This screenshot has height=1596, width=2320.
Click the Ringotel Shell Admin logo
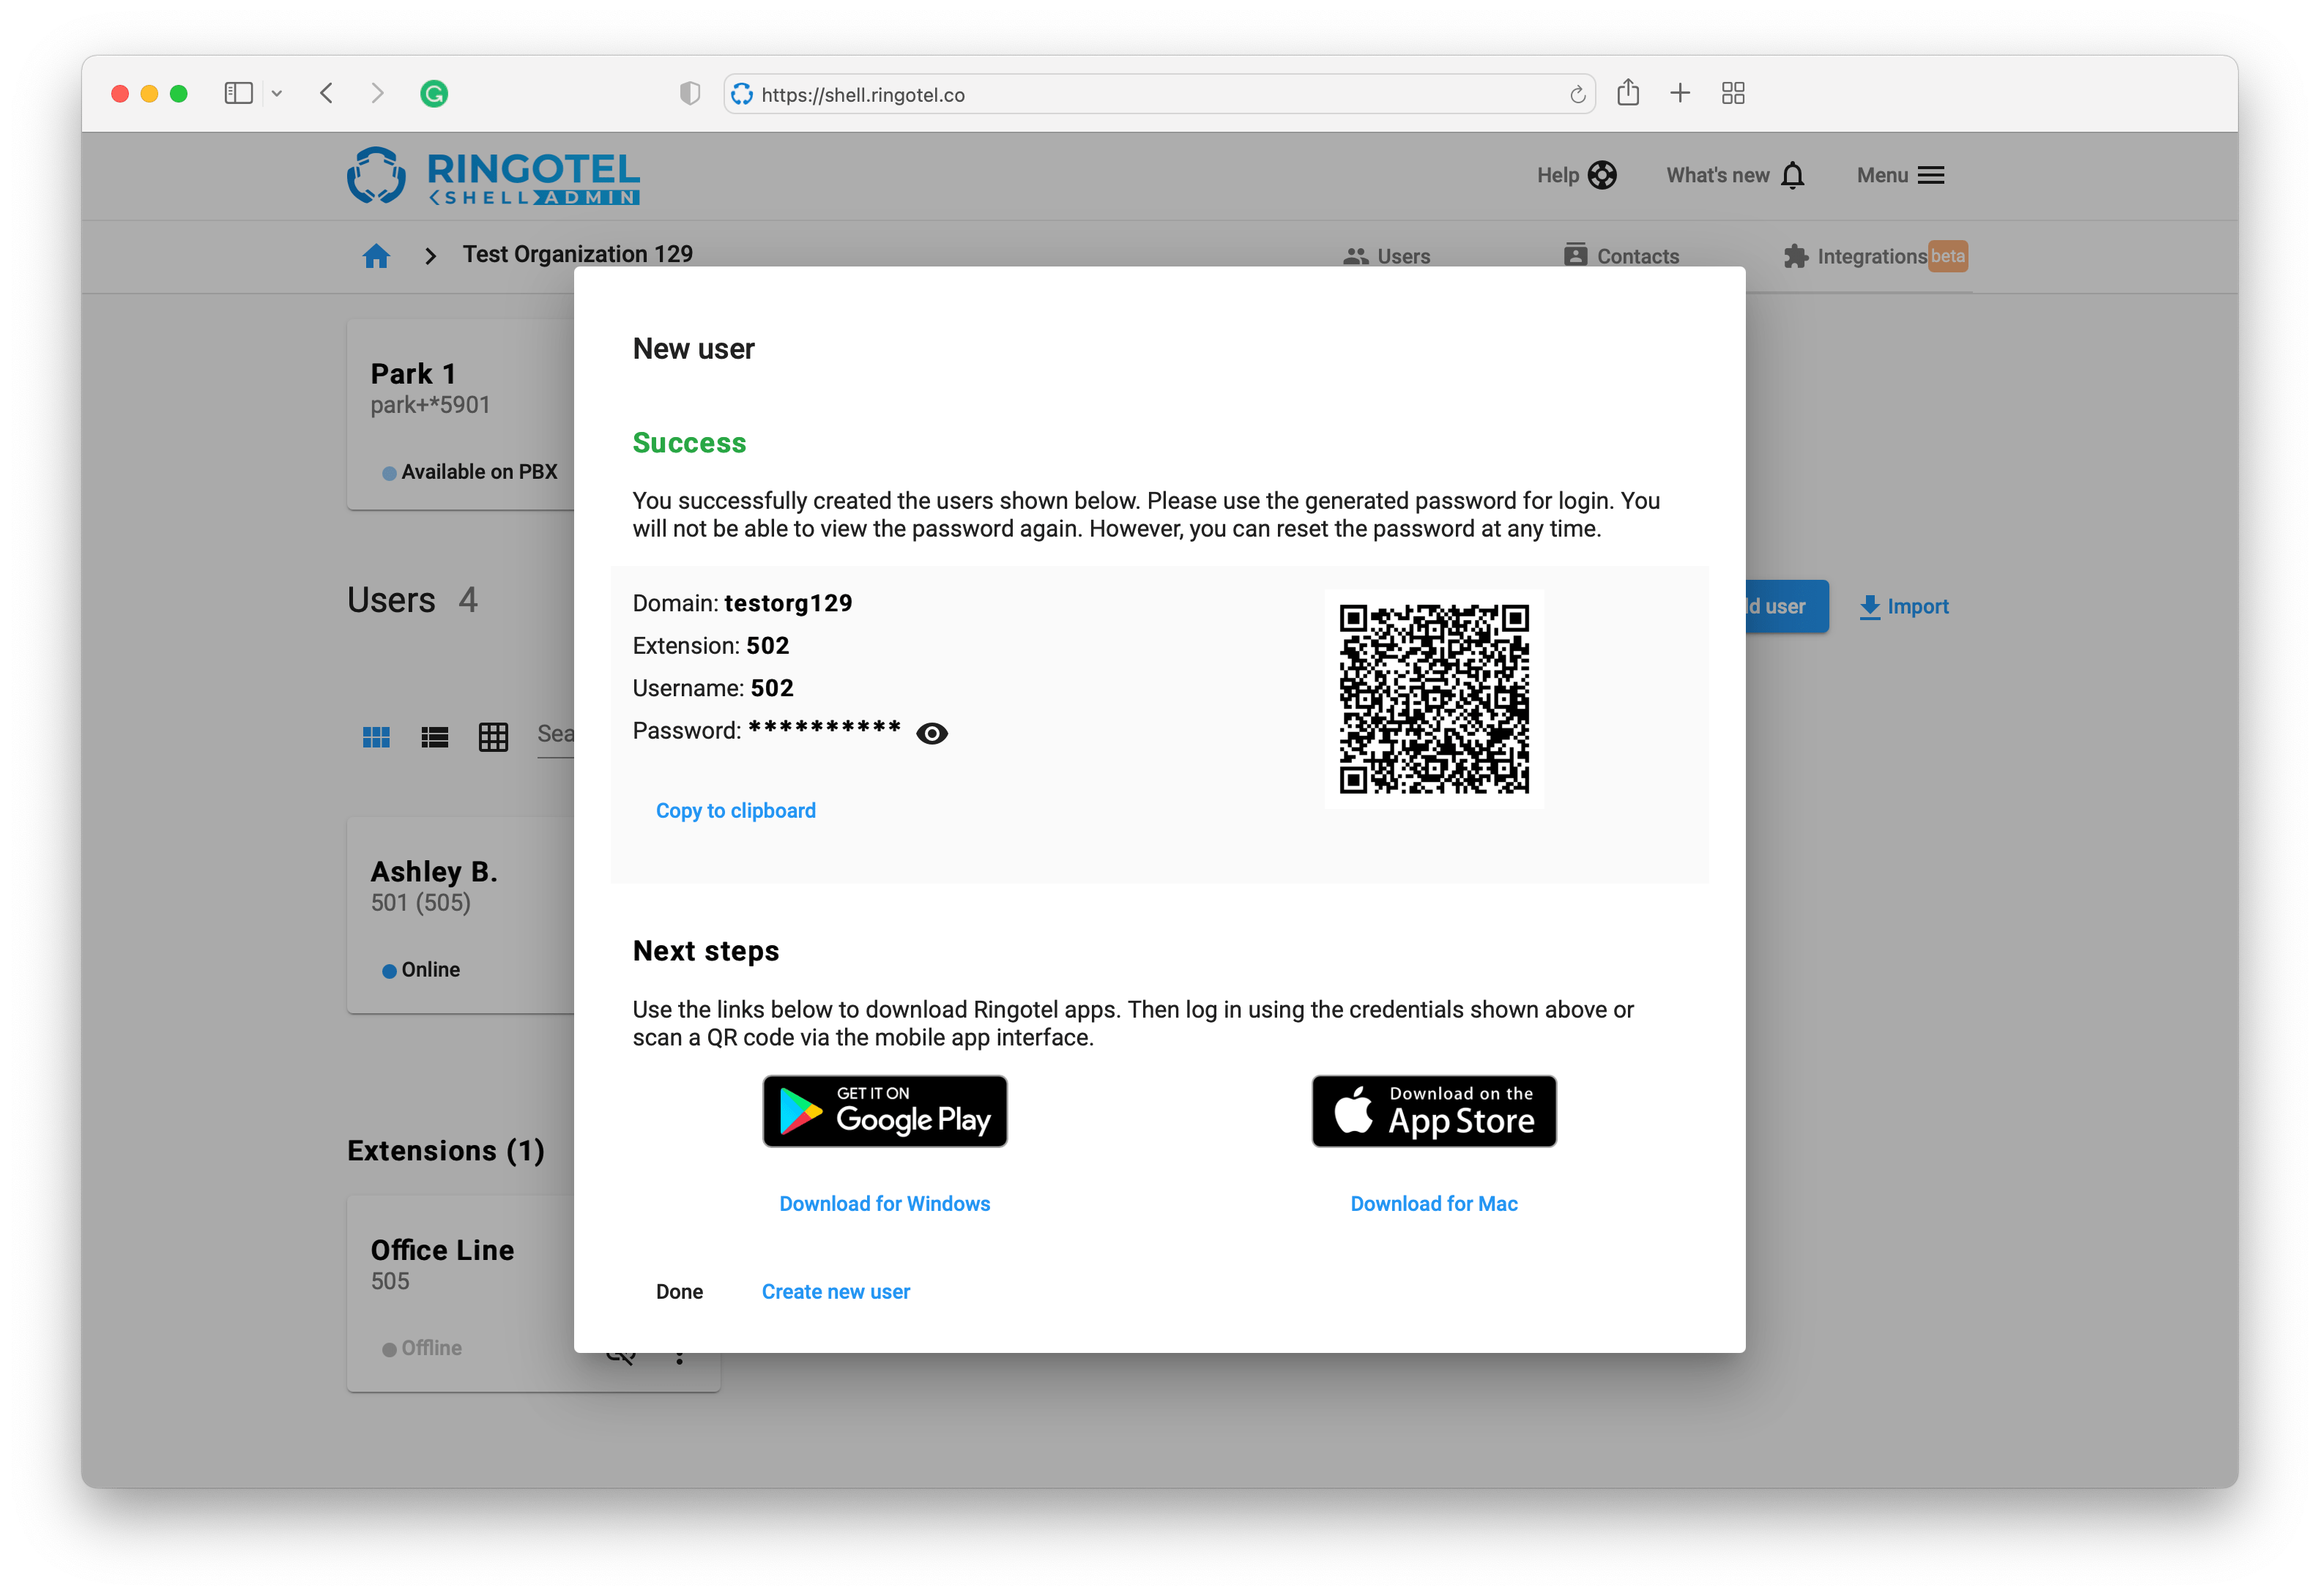tap(493, 176)
